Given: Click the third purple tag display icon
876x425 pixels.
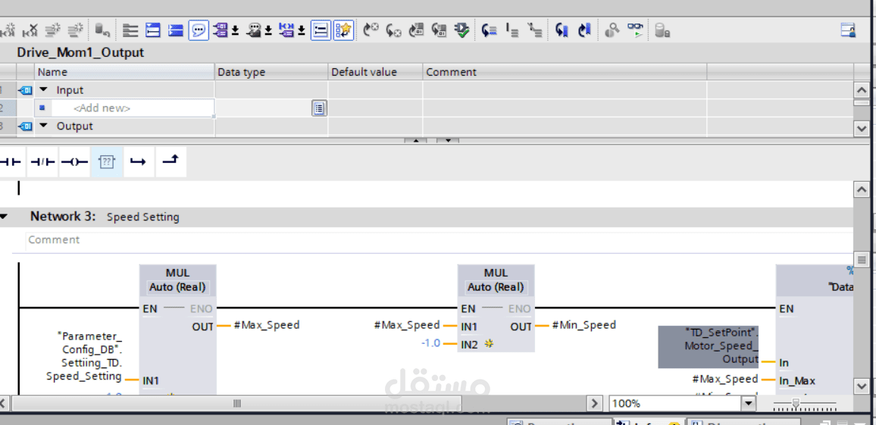Looking at the screenshot, I should (286, 30).
